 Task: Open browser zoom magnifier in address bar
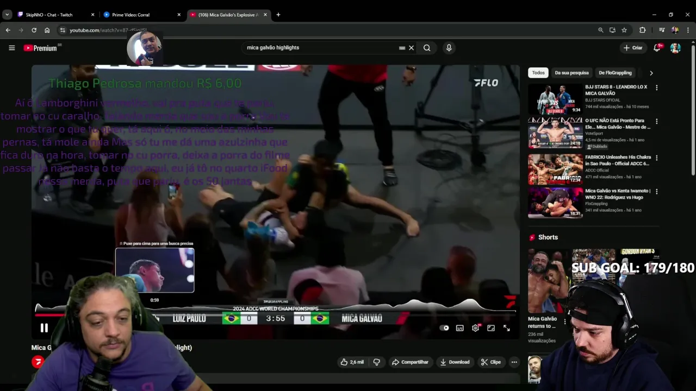[x=600, y=30]
